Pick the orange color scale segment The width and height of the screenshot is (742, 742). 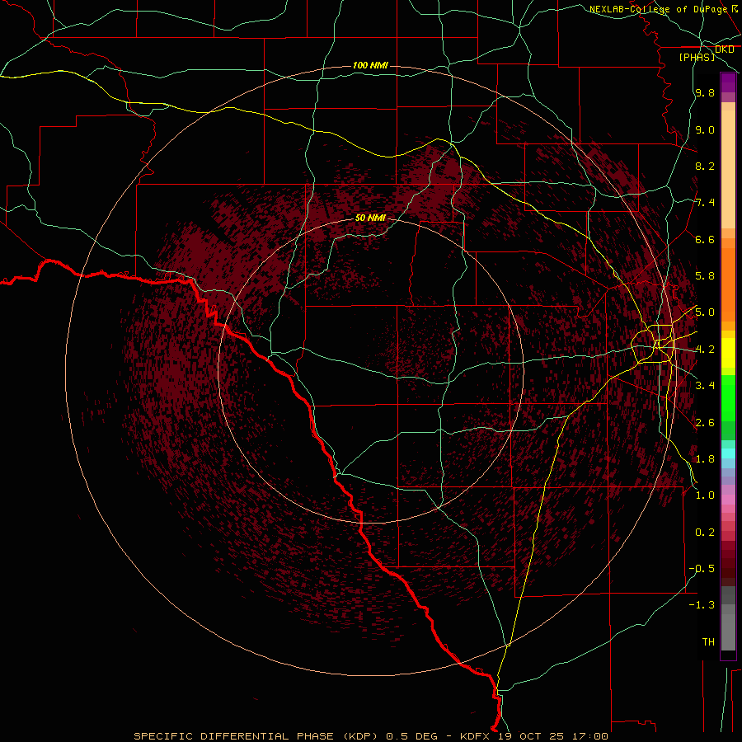[728, 284]
